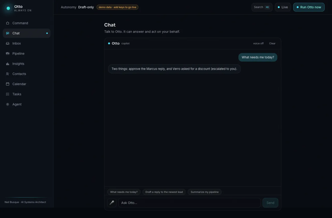Click the microphone icon beside Ask Otto

point(112,203)
